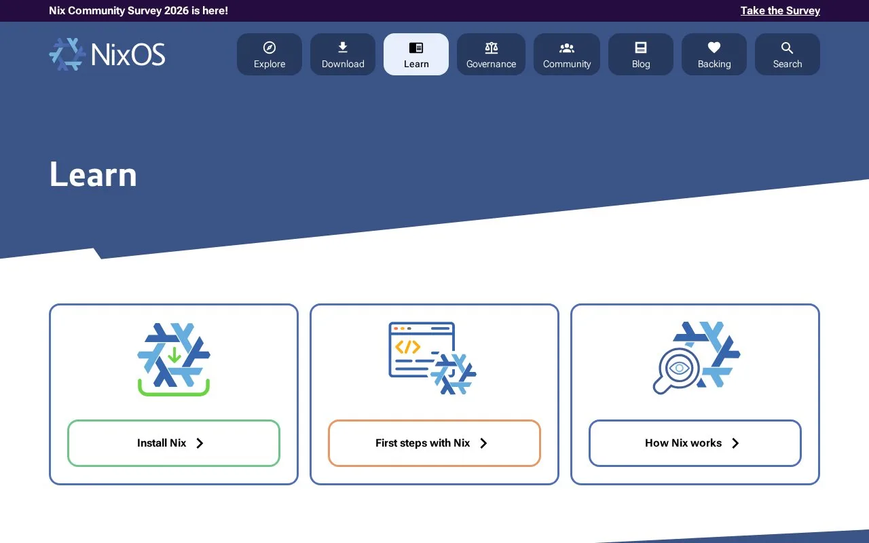Image resolution: width=869 pixels, height=543 pixels.
Task: Open the Install Nix button
Action: tap(174, 443)
